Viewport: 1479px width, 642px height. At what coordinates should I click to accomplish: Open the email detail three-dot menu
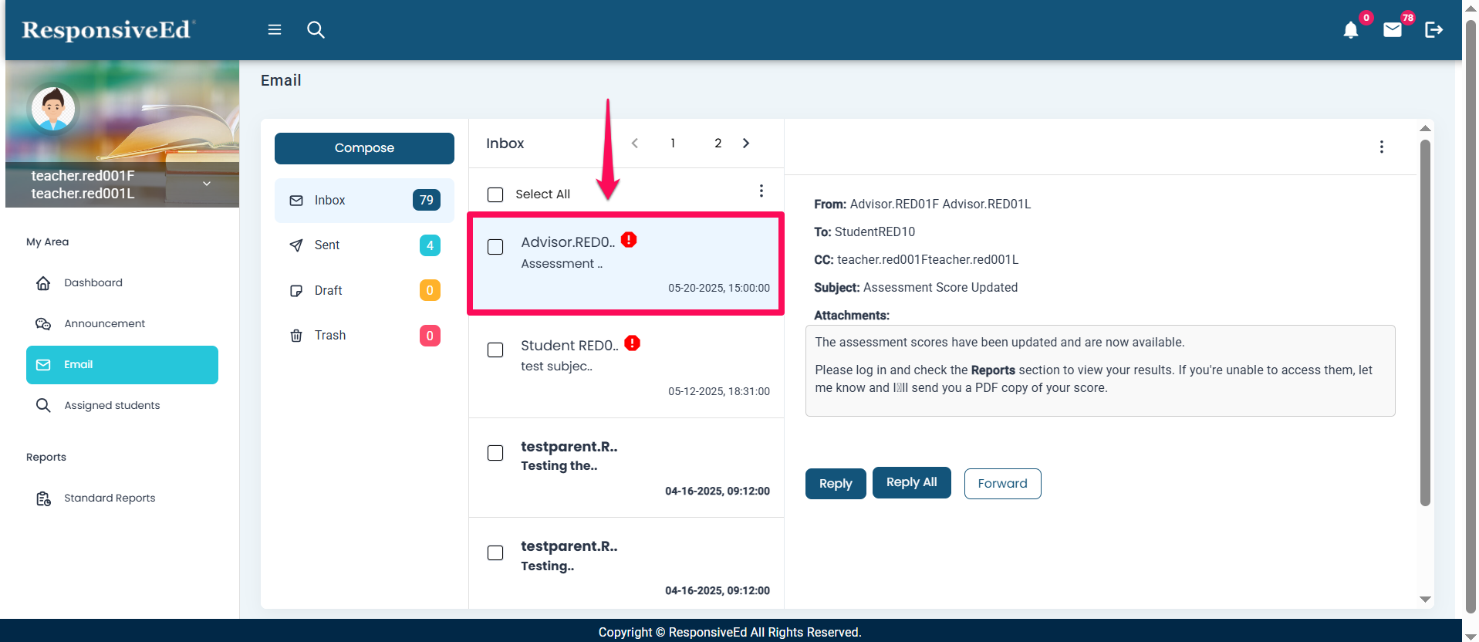(1381, 147)
